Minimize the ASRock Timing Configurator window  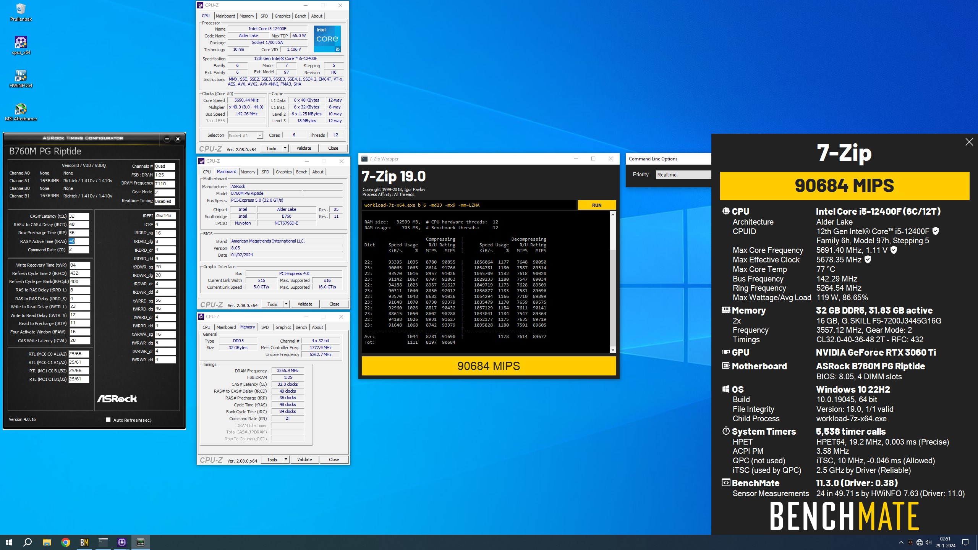(x=167, y=139)
